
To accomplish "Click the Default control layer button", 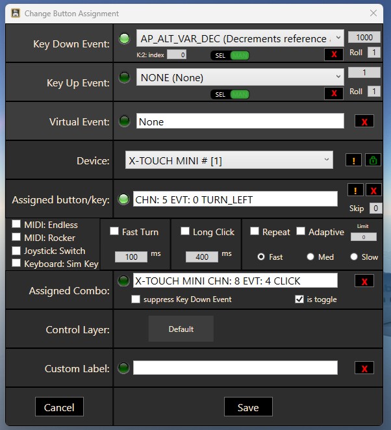I will tap(181, 329).
